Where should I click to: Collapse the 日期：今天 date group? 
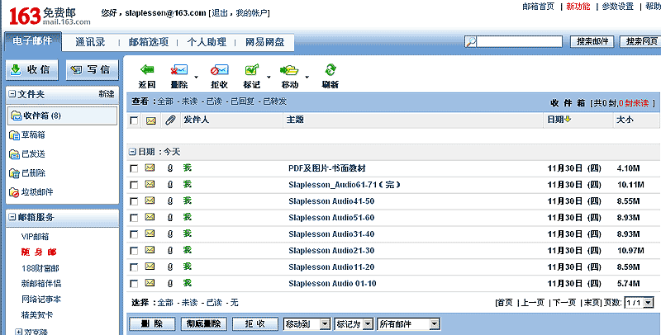132,152
